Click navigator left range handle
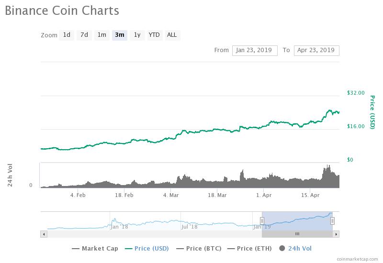 (x=262, y=220)
